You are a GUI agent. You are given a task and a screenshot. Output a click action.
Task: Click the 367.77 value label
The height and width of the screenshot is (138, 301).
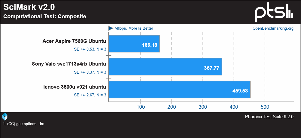pyautogui.click(x=212, y=68)
